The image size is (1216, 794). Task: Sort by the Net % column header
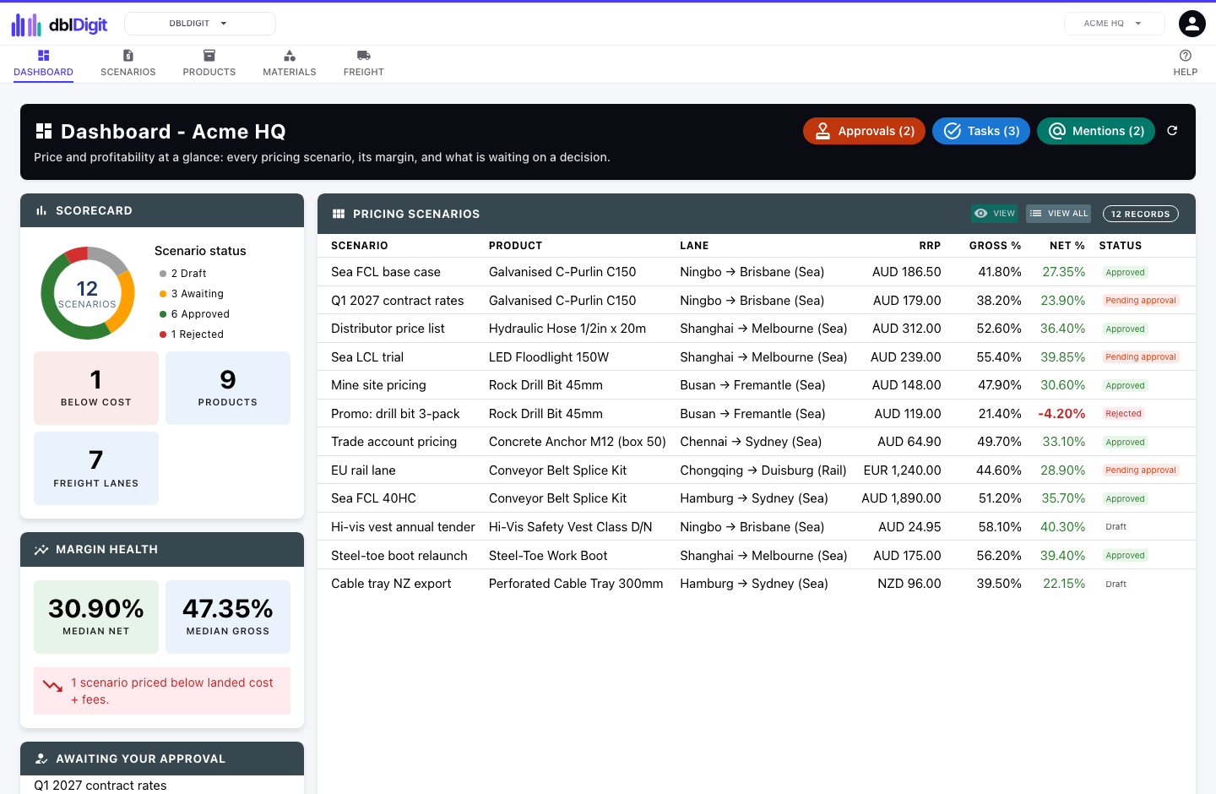(1067, 246)
